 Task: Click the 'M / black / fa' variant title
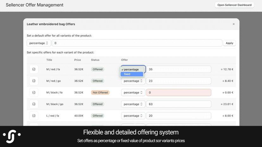click(54, 92)
